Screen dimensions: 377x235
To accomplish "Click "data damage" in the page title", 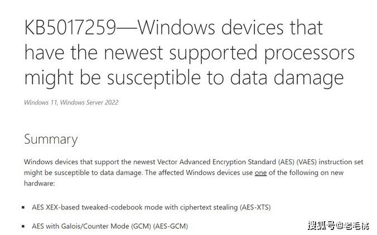I will [287, 78].
